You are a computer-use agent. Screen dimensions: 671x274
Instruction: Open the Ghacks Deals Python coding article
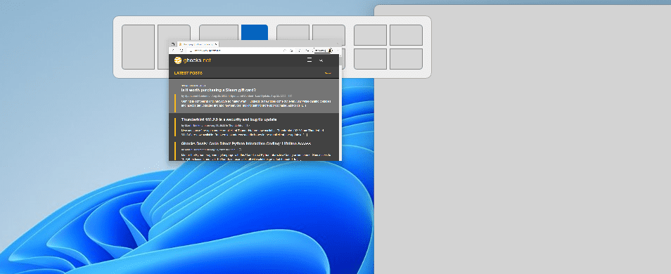coord(246,143)
